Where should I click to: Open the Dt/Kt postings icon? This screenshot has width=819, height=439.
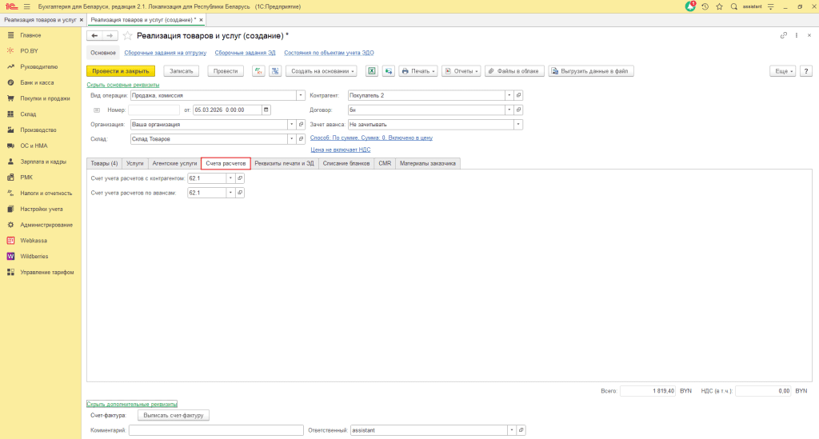(x=258, y=71)
